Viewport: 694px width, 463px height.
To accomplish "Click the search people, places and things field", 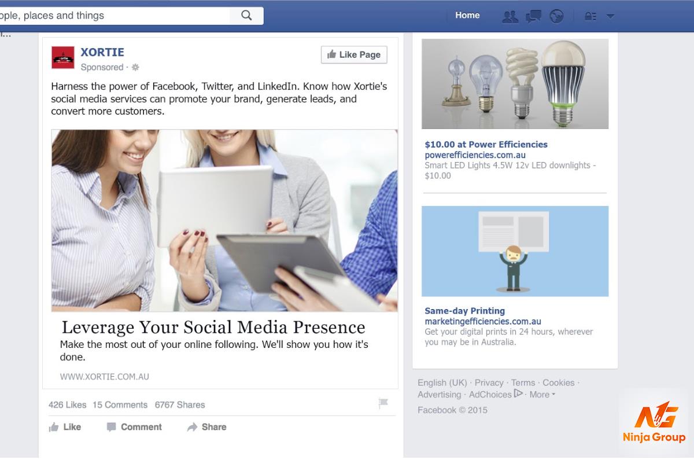I will point(115,16).
